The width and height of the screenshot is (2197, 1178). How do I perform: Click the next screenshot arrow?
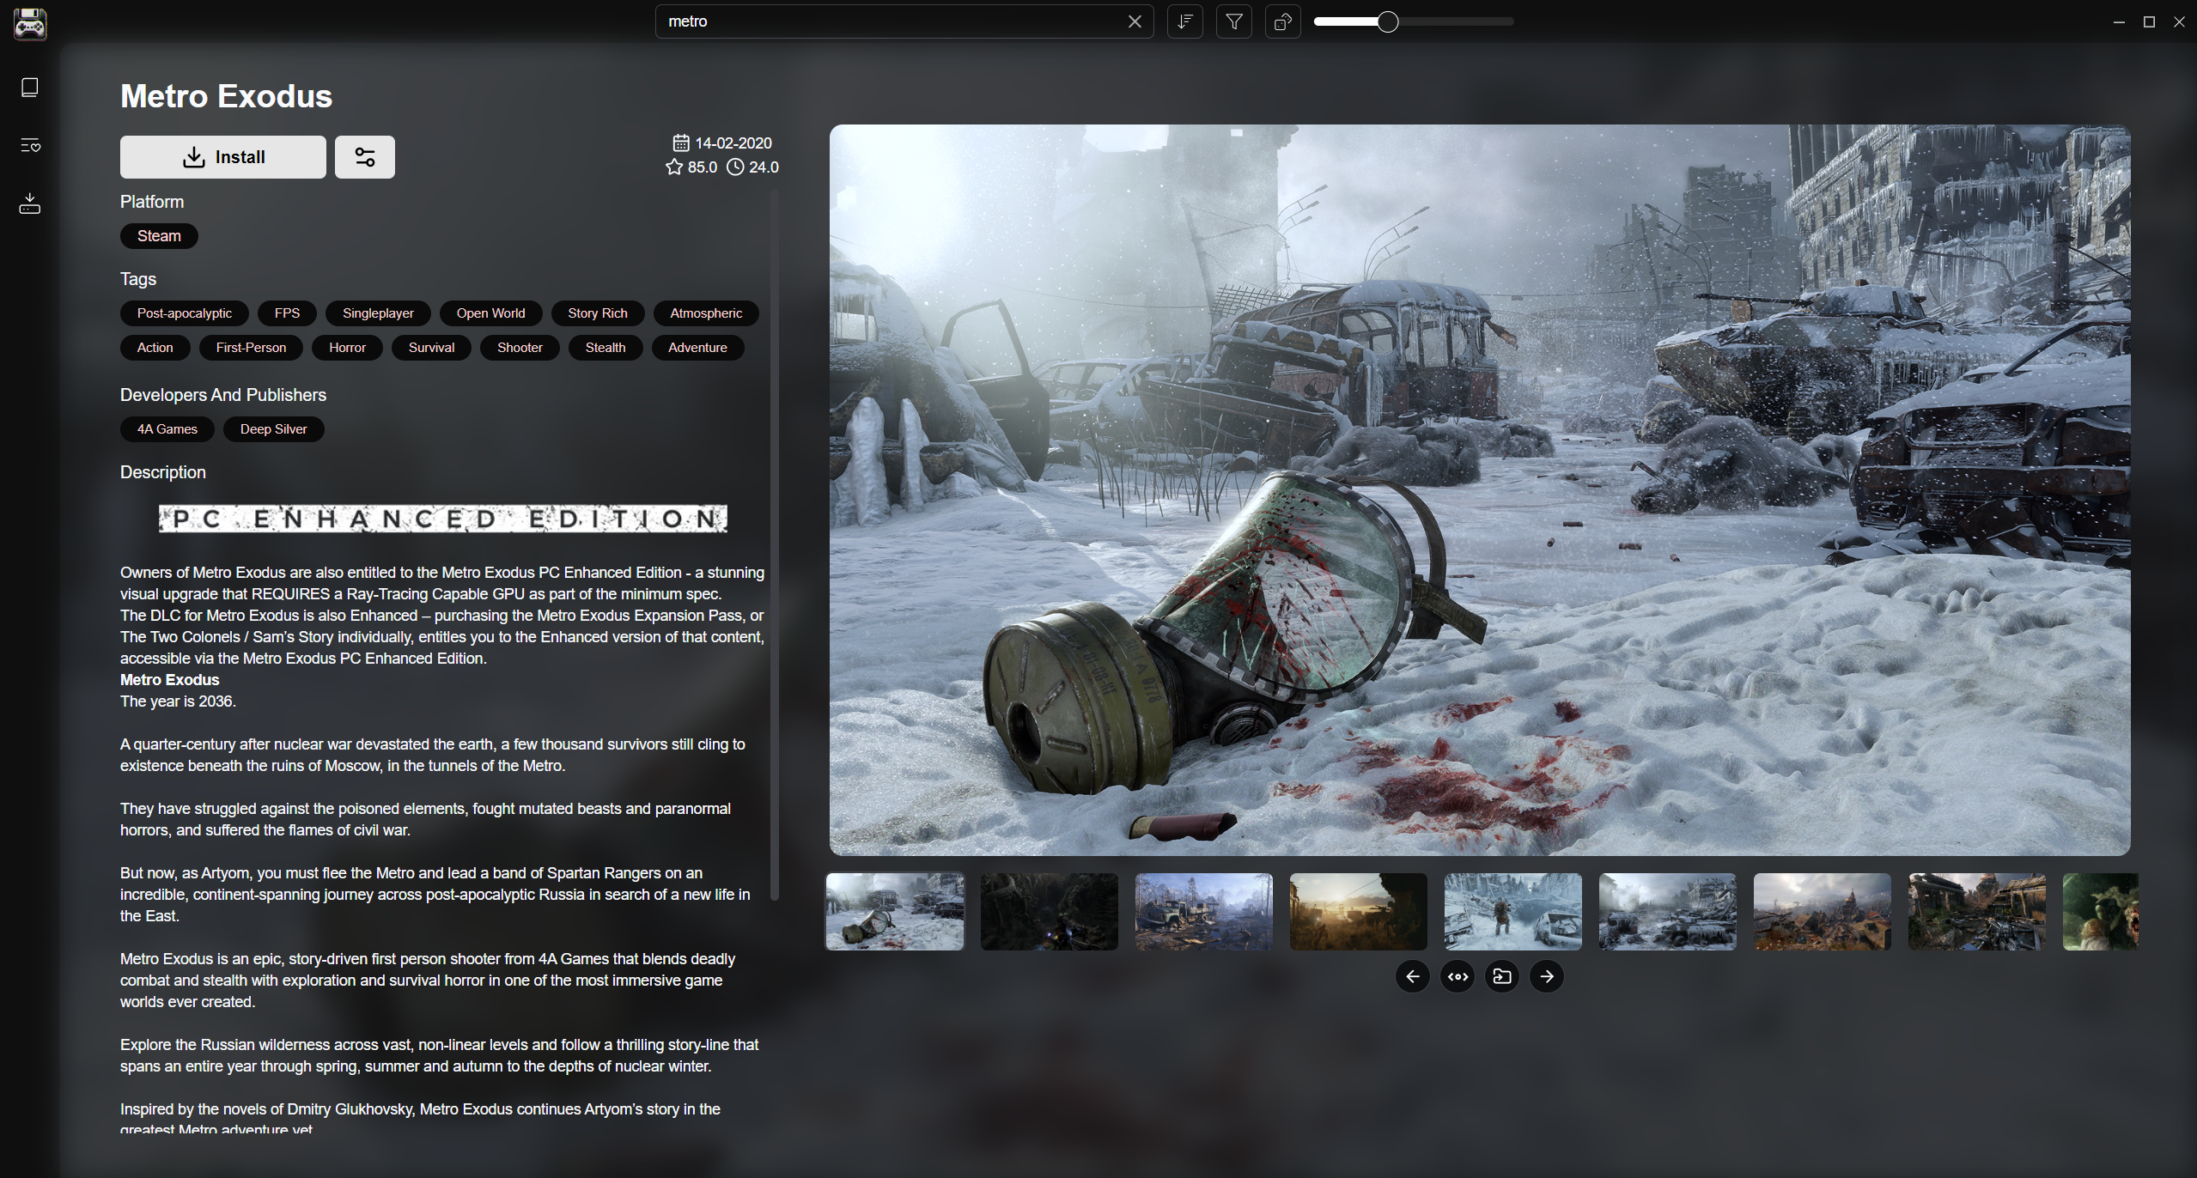tap(1546, 976)
